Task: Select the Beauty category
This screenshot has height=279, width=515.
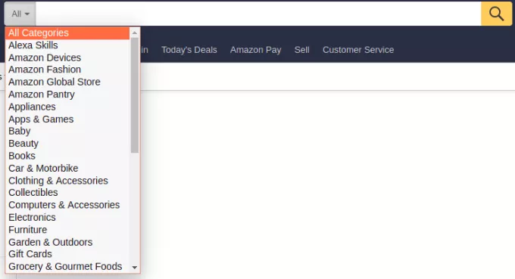Action: point(67,144)
